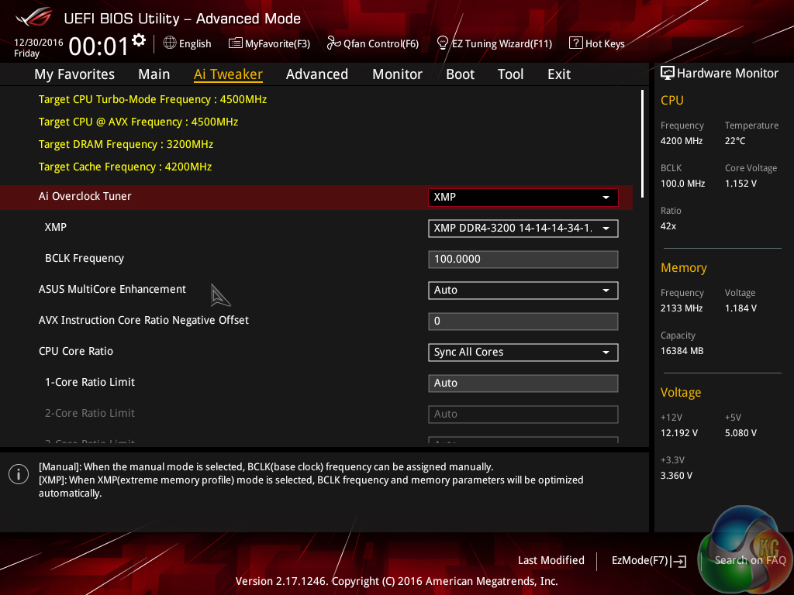Screen dimensions: 794x595
Task: Open Qfan Control fan icon
Action: coord(334,43)
